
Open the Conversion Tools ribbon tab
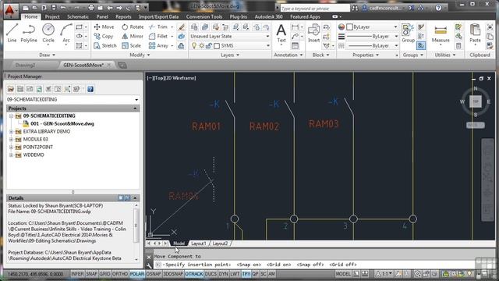(x=204, y=16)
